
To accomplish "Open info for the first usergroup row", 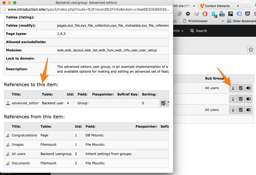I will (x=233, y=88).
